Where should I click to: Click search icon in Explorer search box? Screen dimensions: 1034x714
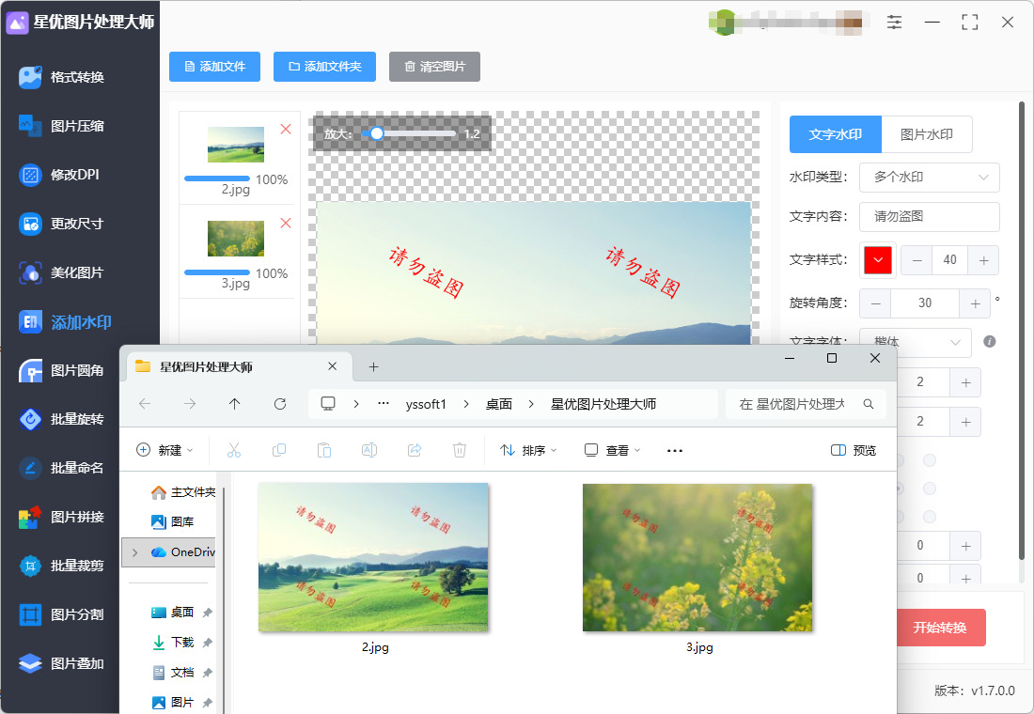point(869,404)
